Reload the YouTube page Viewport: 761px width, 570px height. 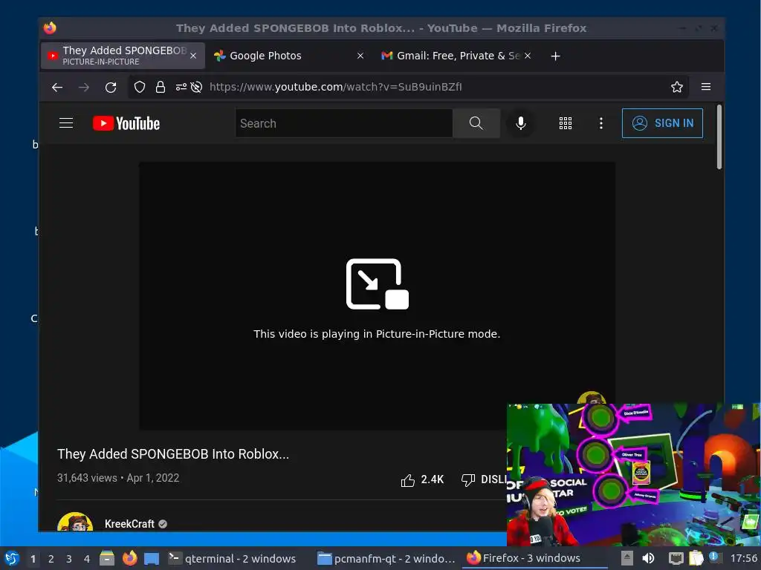point(111,88)
